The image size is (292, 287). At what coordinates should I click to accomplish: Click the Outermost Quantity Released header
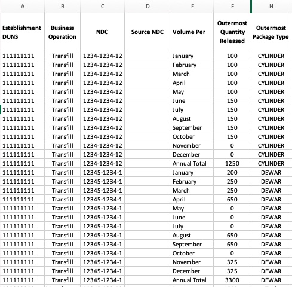coord(232,32)
